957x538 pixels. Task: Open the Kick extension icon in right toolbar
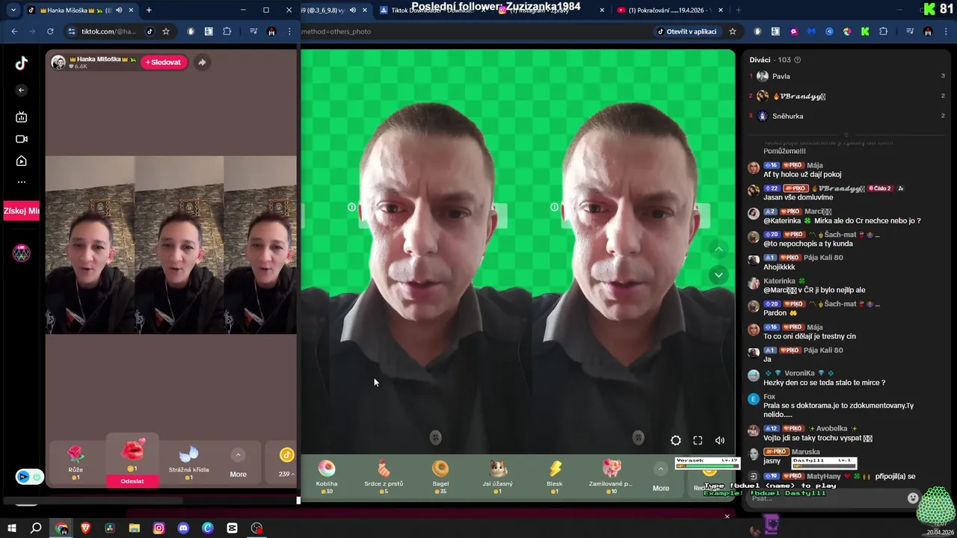pyautogui.click(x=865, y=31)
